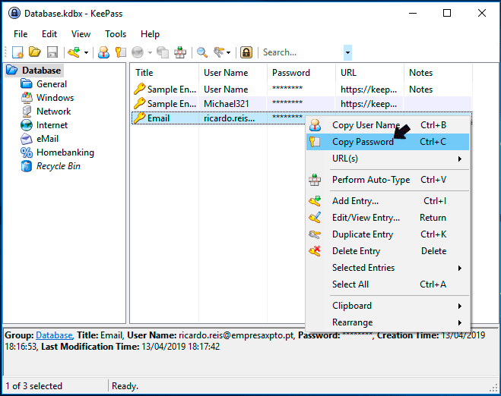The height and width of the screenshot is (396, 501).
Task: Open the Tools menu
Action: tap(116, 34)
